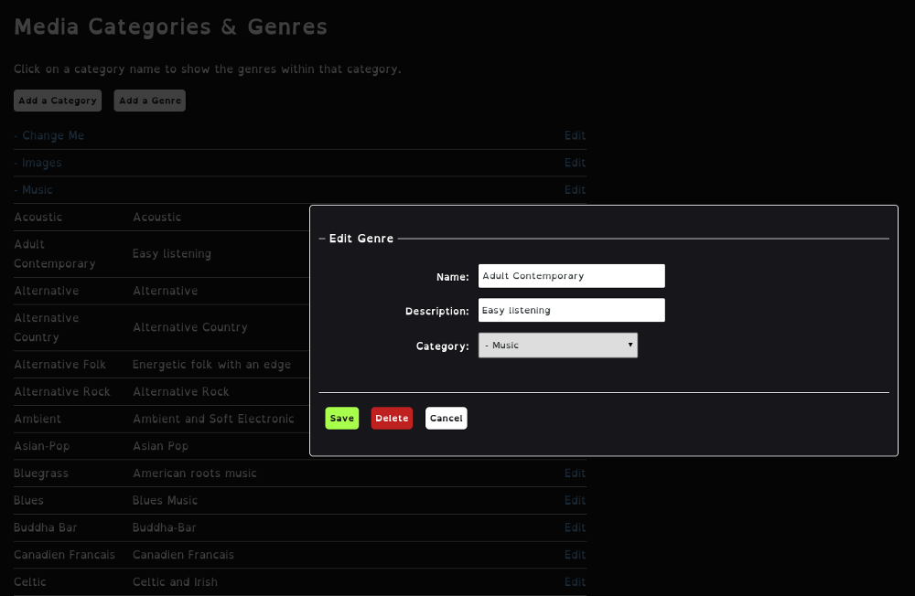Click the 'Asian Pop' description

pyautogui.click(x=160, y=446)
